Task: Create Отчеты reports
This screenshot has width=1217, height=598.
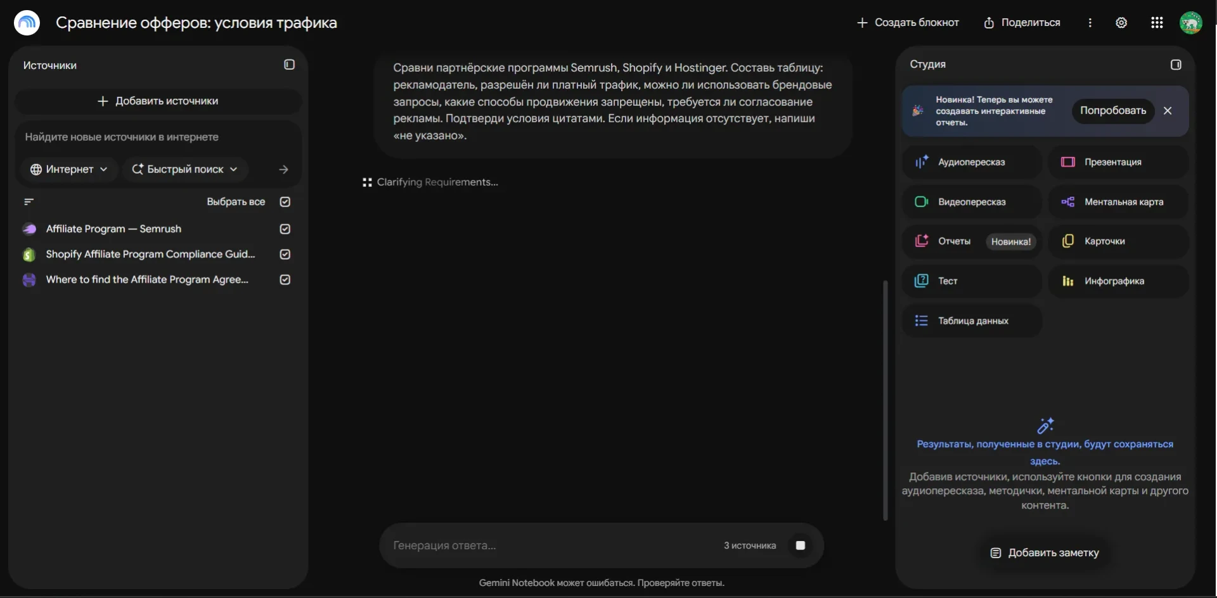Action: click(972, 241)
